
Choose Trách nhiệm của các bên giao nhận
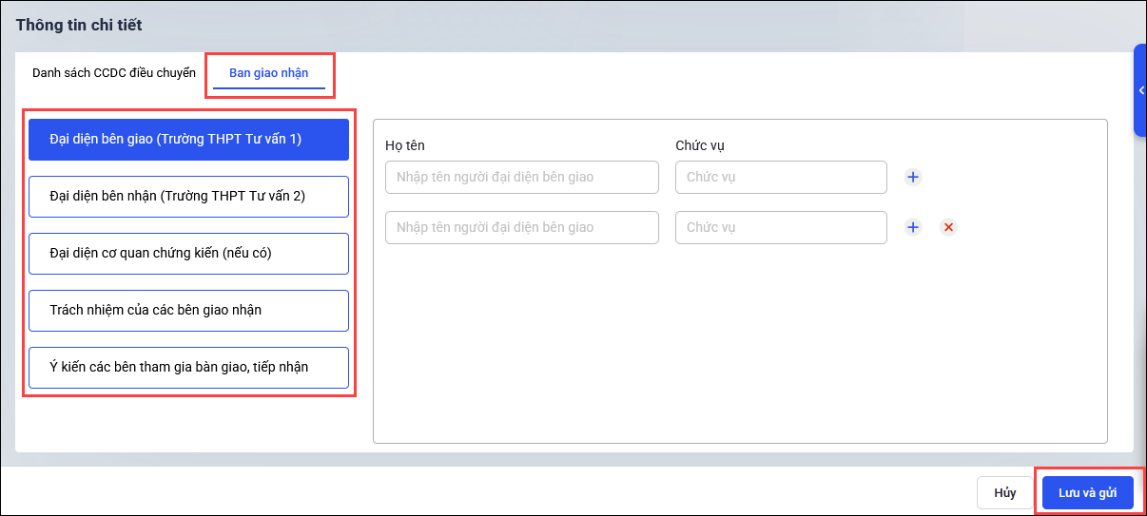tap(188, 310)
